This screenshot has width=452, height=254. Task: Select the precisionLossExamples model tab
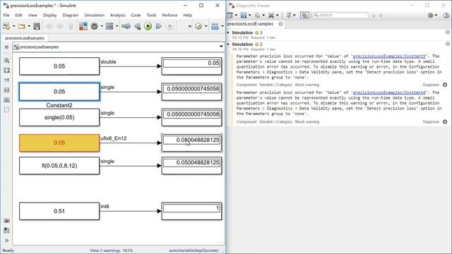[25, 38]
